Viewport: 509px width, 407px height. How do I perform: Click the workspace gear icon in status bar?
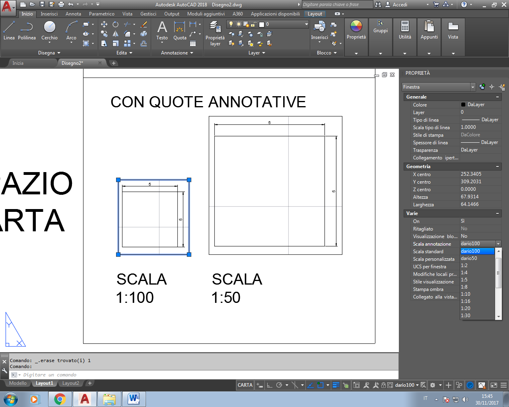[x=433, y=385]
